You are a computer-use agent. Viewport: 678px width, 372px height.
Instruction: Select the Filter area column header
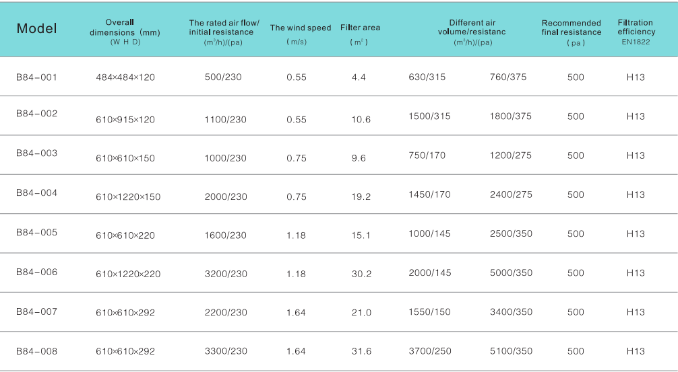[x=359, y=28]
